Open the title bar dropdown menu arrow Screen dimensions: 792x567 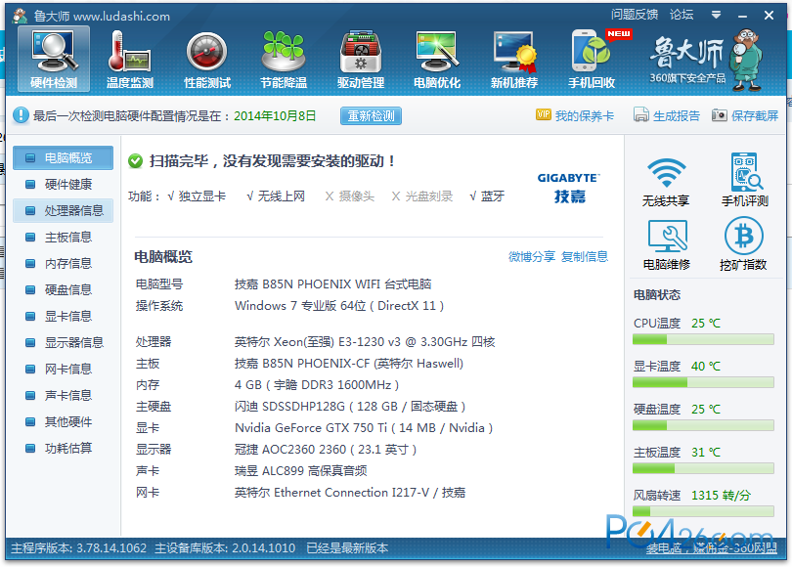point(716,15)
